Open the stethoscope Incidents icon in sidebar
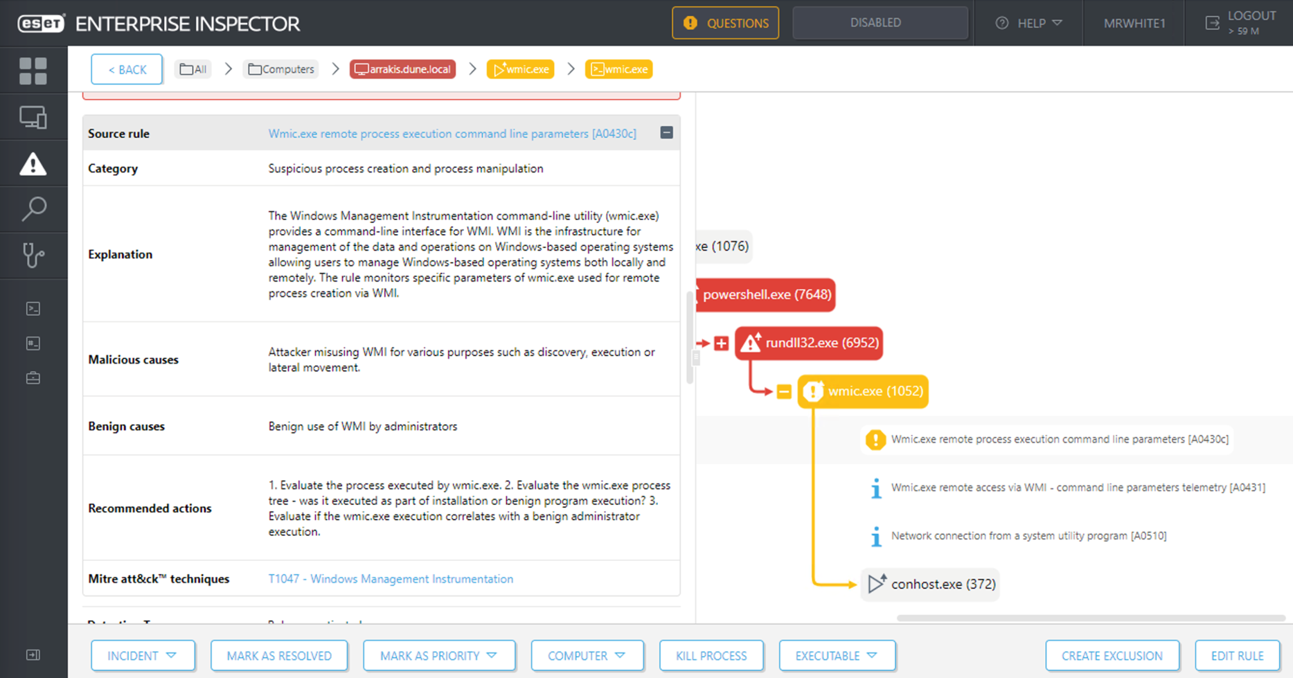The width and height of the screenshot is (1293, 678). click(x=33, y=255)
